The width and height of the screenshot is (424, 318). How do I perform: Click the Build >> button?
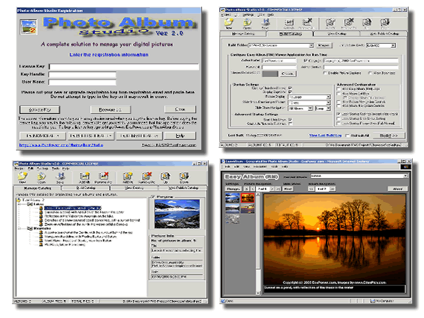(x=389, y=135)
